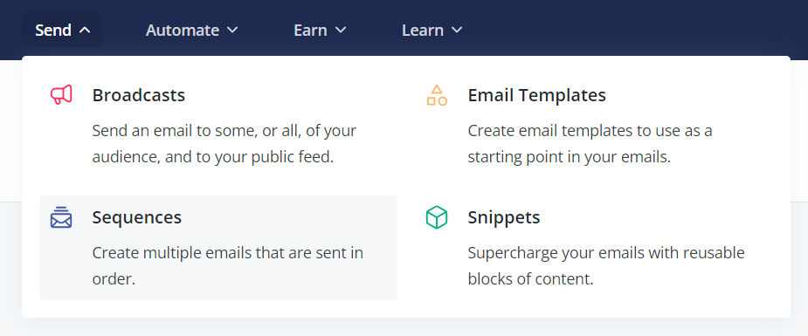Select the Send menu label

[x=53, y=31]
